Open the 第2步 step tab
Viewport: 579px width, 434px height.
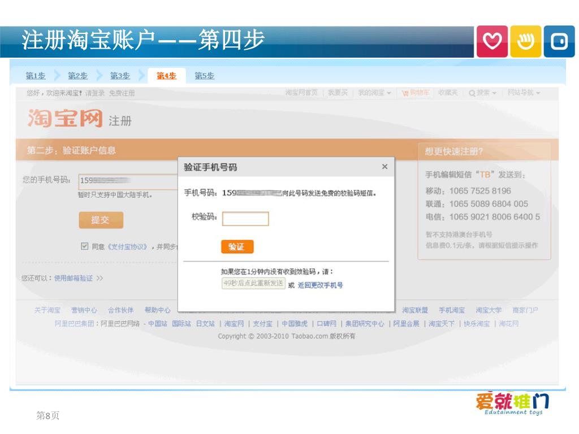pyautogui.click(x=77, y=76)
